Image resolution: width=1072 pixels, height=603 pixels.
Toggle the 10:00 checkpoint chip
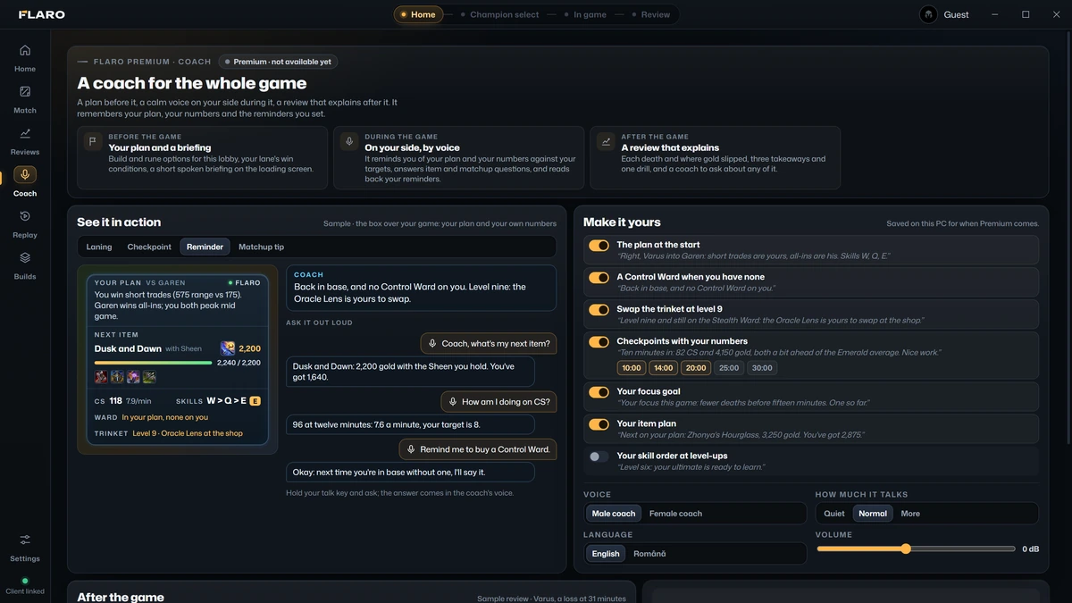pos(632,368)
